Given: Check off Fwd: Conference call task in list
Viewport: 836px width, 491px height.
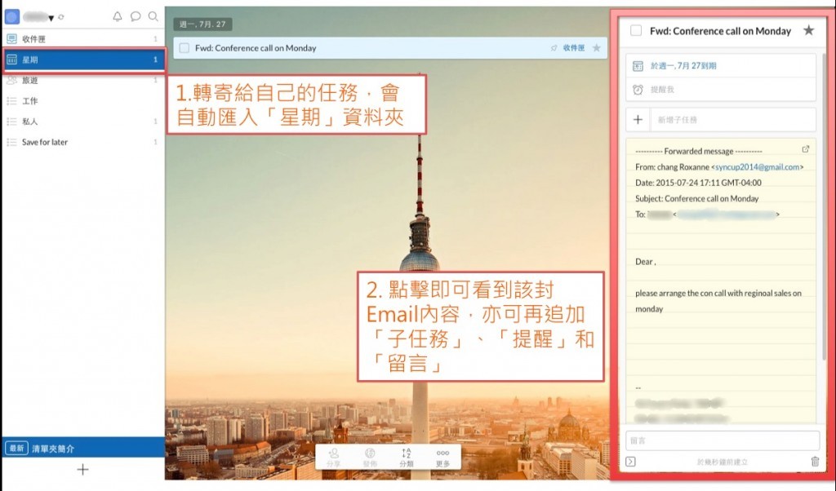Looking at the screenshot, I should [185, 48].
